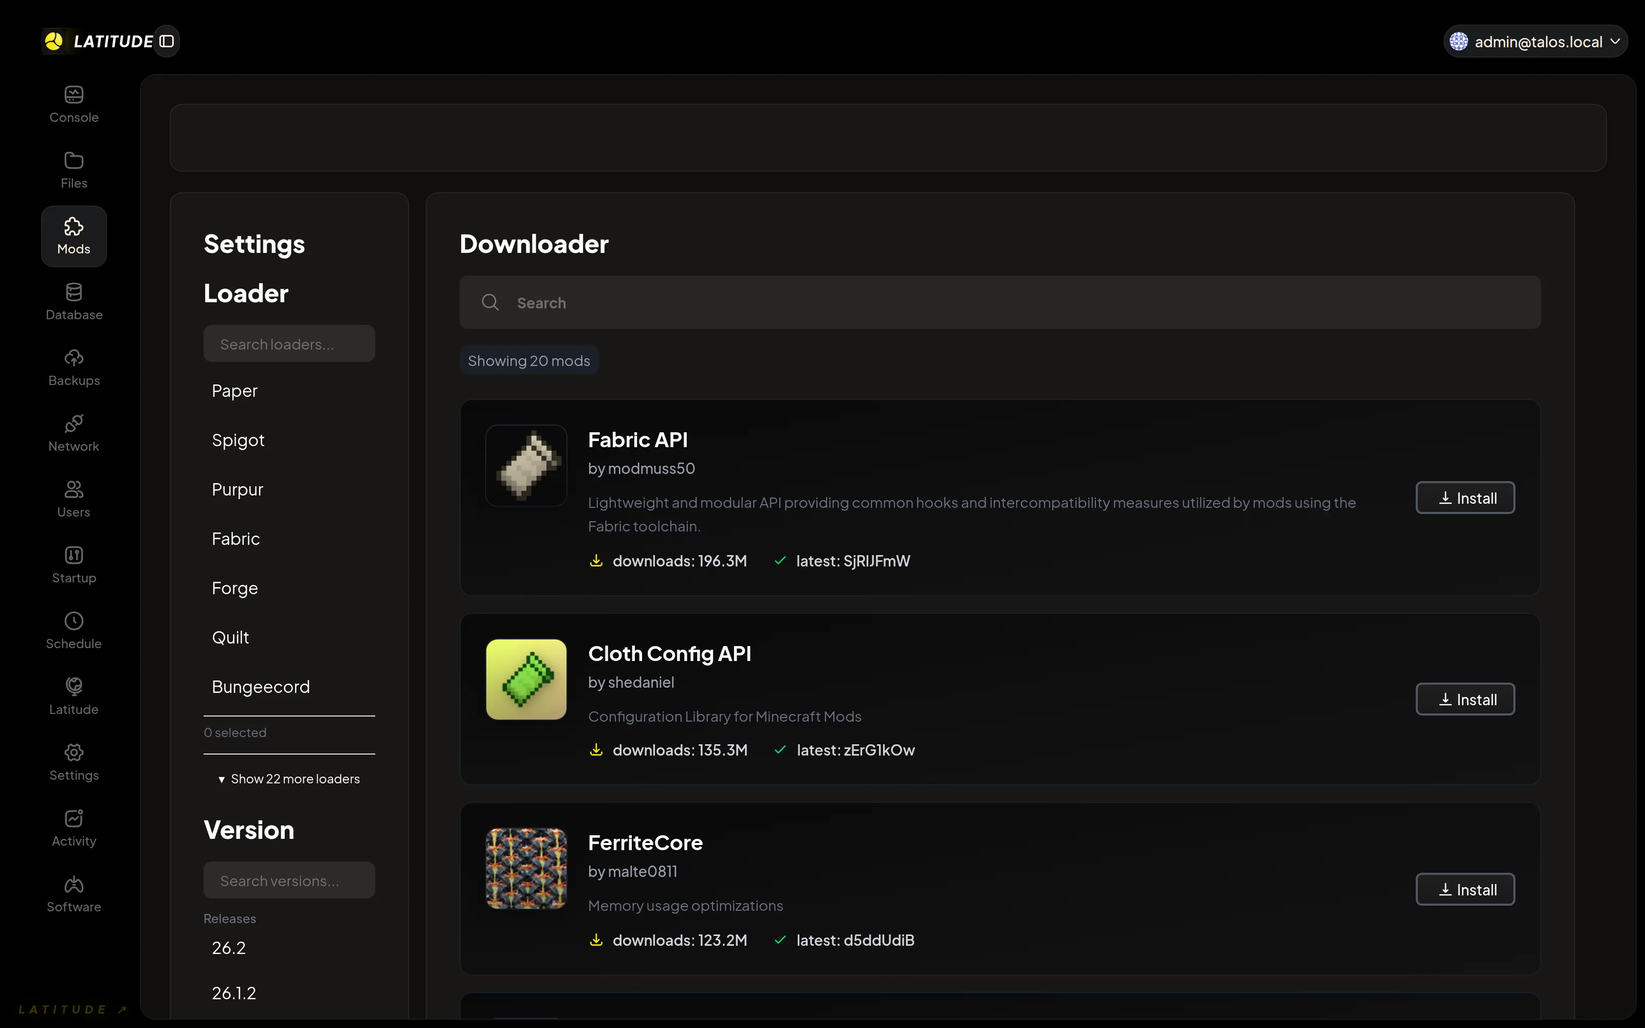Click author name modmuss50
This screenshot has width=1645, height=1028.
point(651,468)
